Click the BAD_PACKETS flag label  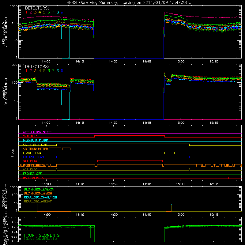(33, 178)
